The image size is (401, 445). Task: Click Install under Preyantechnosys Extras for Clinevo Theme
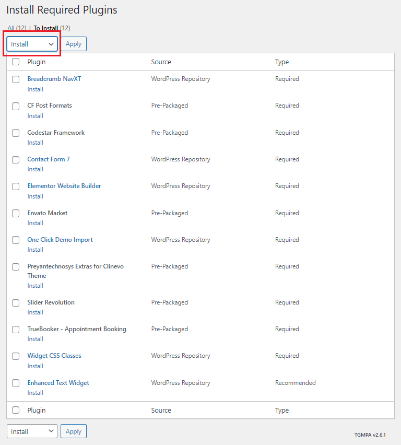click(x=35, y=286)
